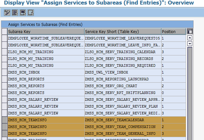Image resolution: width=204 pixels, height=140 pixels.
Task: Click Position value 1 in LEAVEREQUEST05 row
Action: (x=173, y=38)
